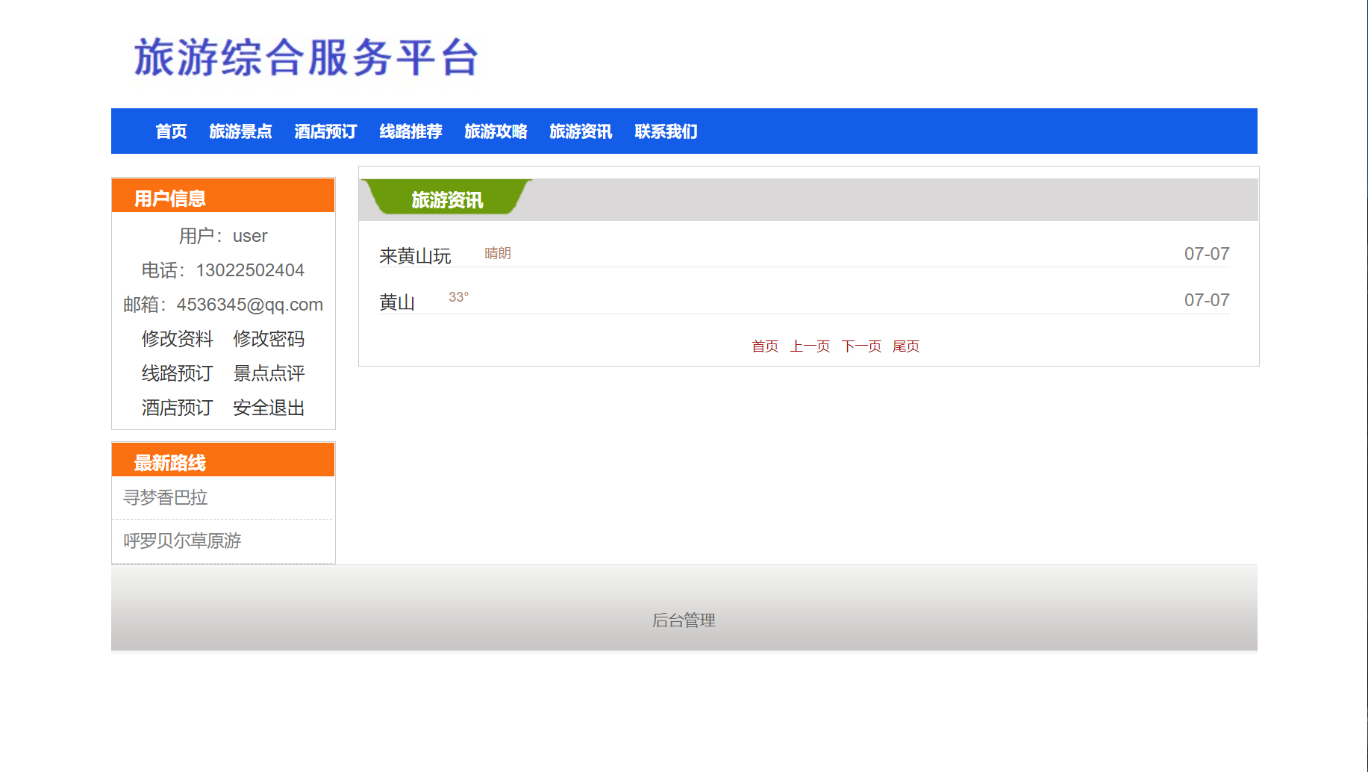Viewport: 1368px width, 772px height.
Task: Switch to the 酒店预订 tab in navigation
Action: click(325, 131)
